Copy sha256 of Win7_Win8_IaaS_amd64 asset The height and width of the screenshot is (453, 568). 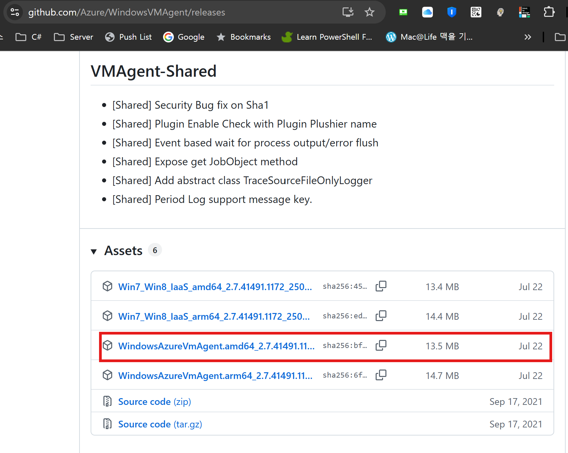pyautogui.click(x=381, y=286)
